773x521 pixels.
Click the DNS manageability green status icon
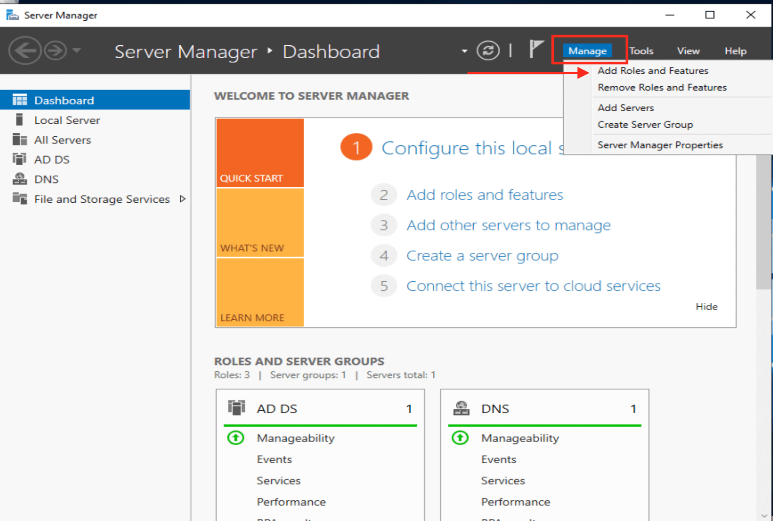pos(460,438)
